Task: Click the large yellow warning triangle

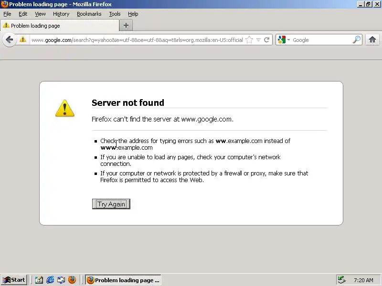Action: pos(65,108)
